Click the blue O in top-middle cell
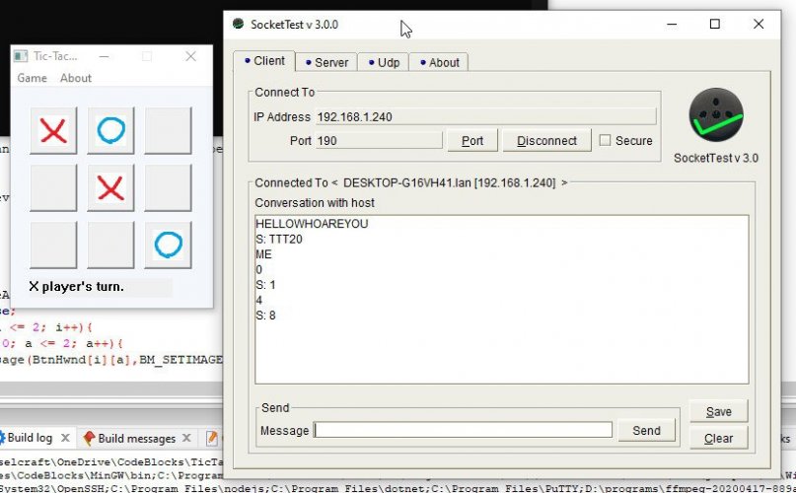 pyautogui.click(x=110, y=130)
